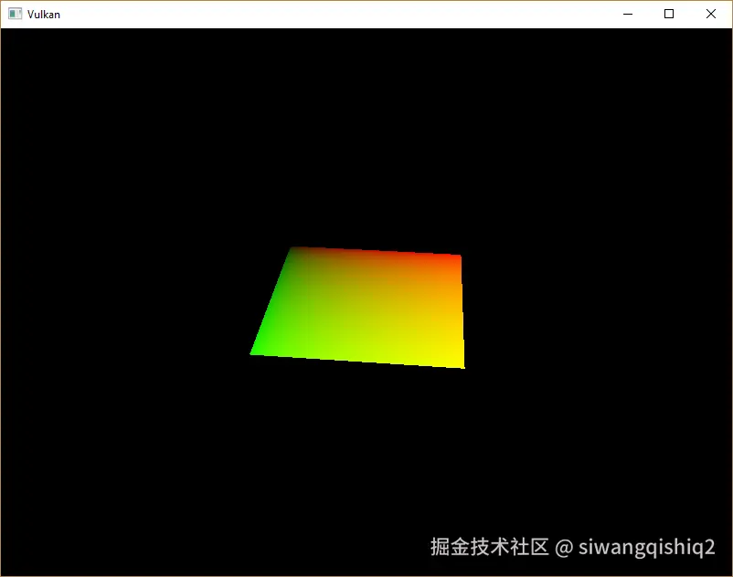Click the title bar icon to open window options

[x=14, y=14]
